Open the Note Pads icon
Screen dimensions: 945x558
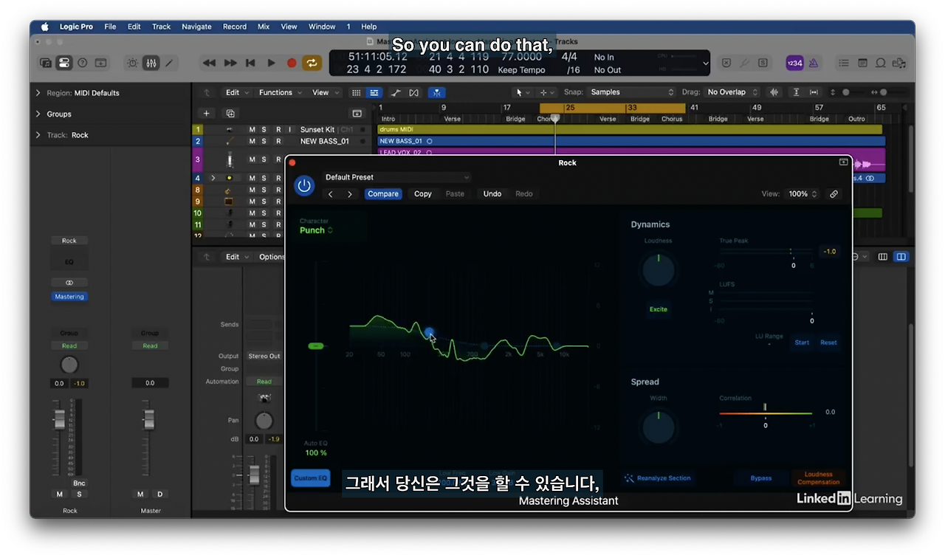click(862, 63)
